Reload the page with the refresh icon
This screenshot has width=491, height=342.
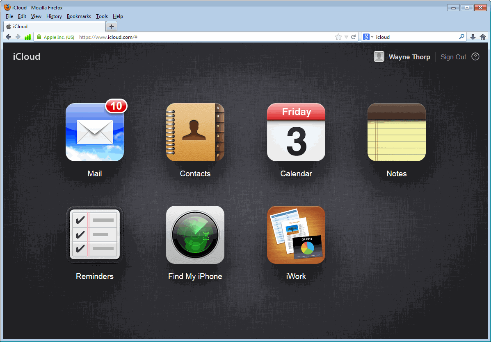click(353, 37)
